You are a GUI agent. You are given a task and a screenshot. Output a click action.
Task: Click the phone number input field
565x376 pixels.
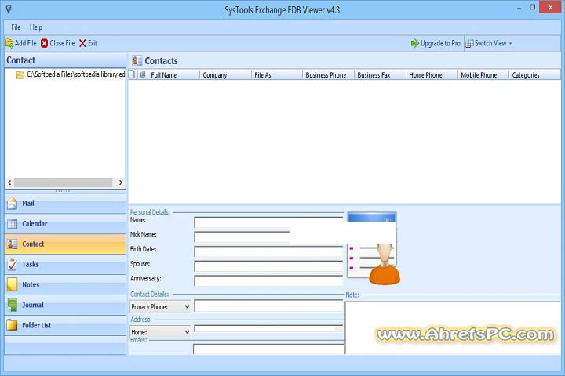(x=268, y=305)
